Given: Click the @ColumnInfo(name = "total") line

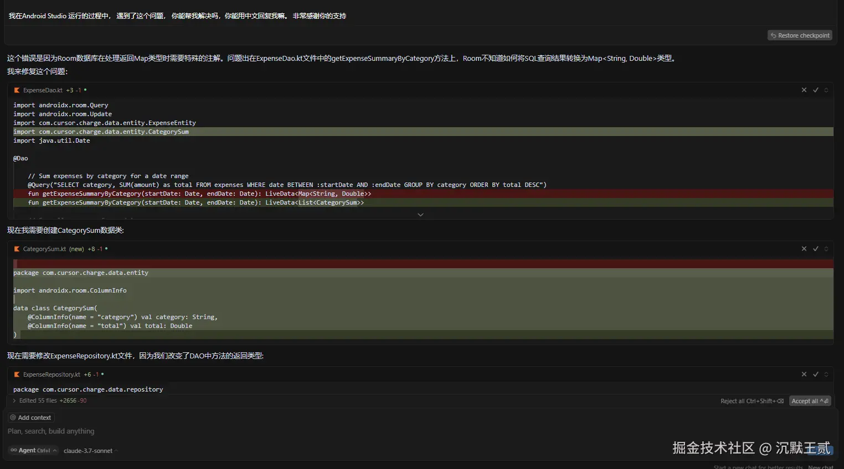Looking at the screenshot, I should point(110,326).
